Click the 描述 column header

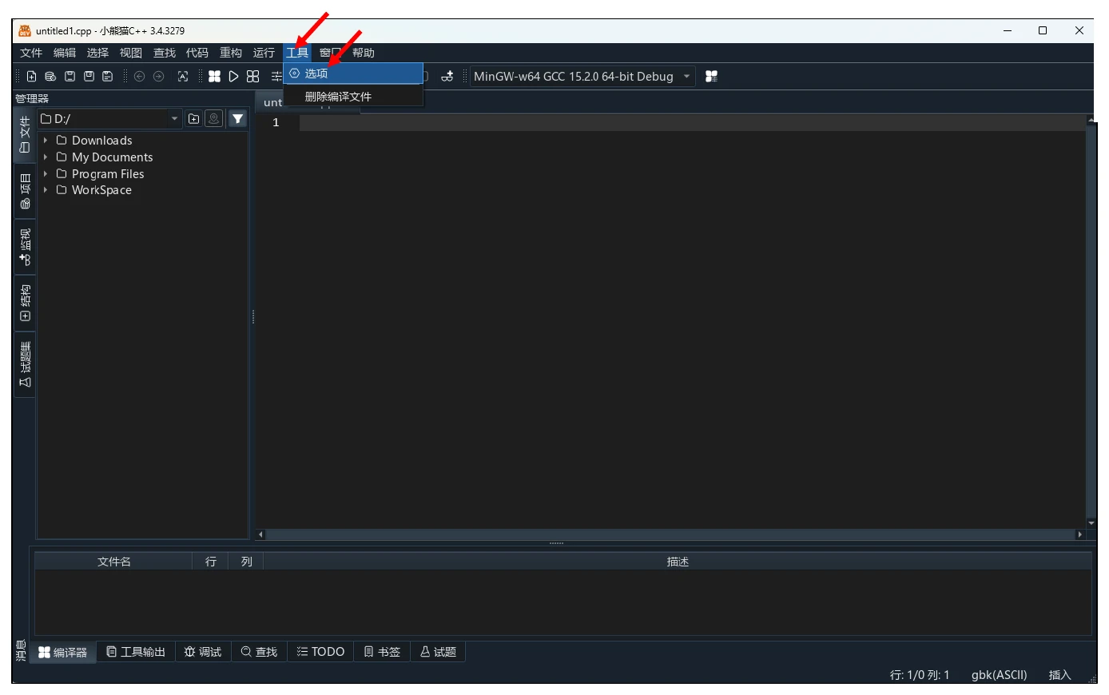[x=678, y=562]
